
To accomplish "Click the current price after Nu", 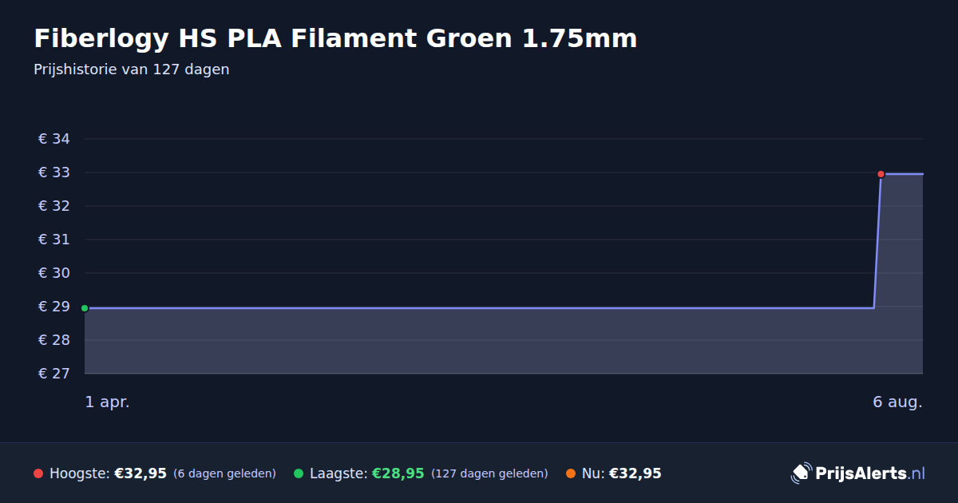I will pos(635,473).
